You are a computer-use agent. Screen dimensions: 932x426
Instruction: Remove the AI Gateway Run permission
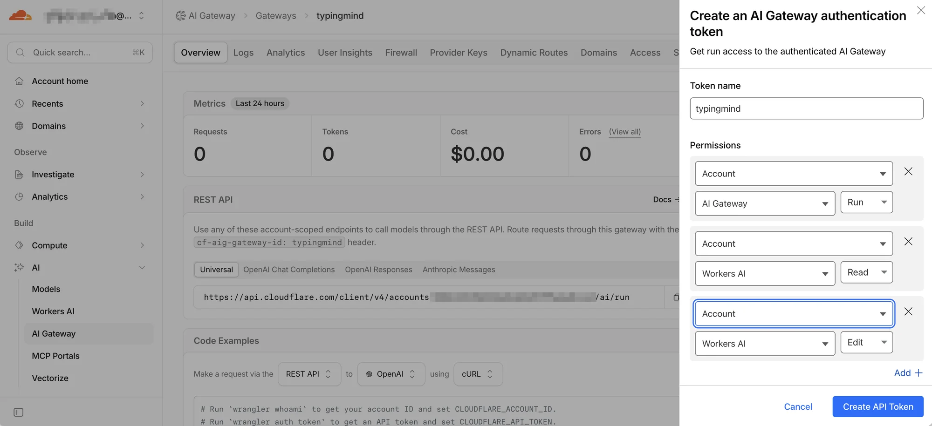click(908, 171)
